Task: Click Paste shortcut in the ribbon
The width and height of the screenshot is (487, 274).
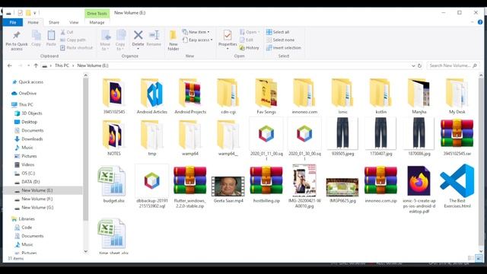Action: (76, 48)
